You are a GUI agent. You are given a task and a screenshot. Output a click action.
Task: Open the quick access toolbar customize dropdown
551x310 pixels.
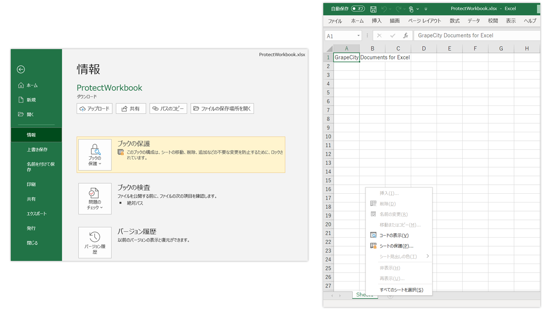point(426,9)
